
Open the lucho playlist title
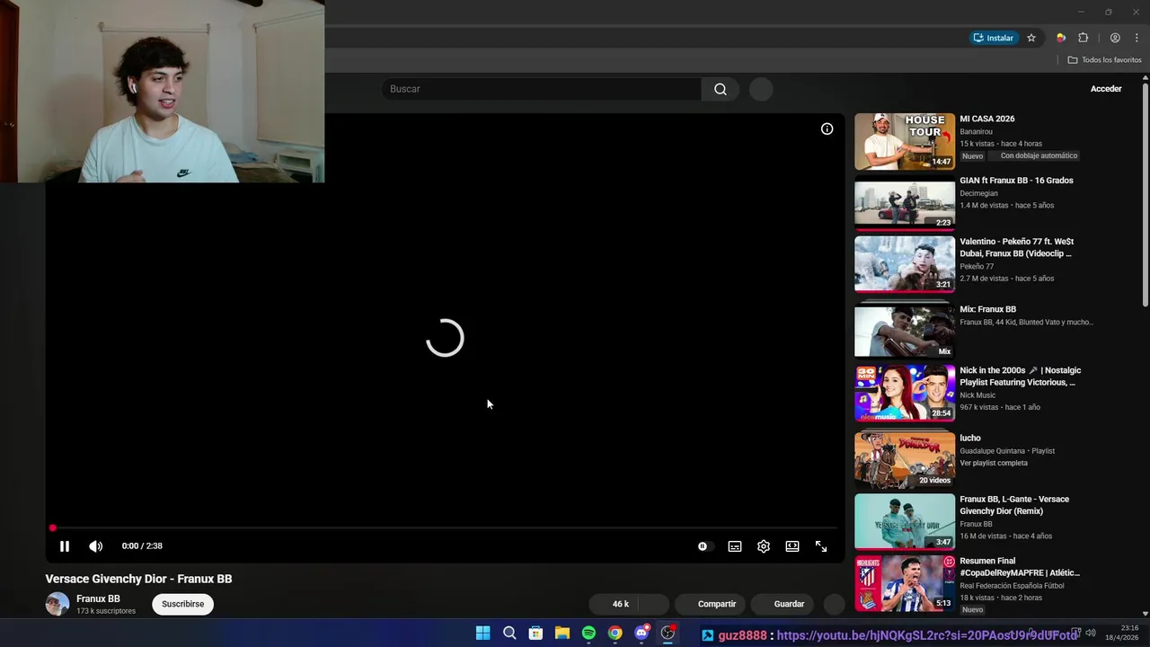(970, 439)
